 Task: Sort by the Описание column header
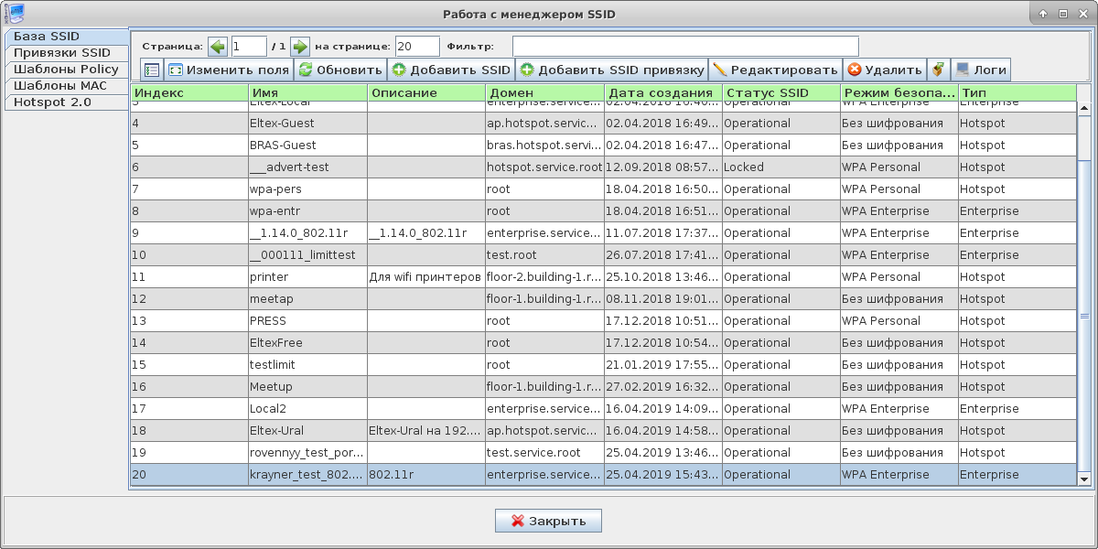click(x=426, y=93)
